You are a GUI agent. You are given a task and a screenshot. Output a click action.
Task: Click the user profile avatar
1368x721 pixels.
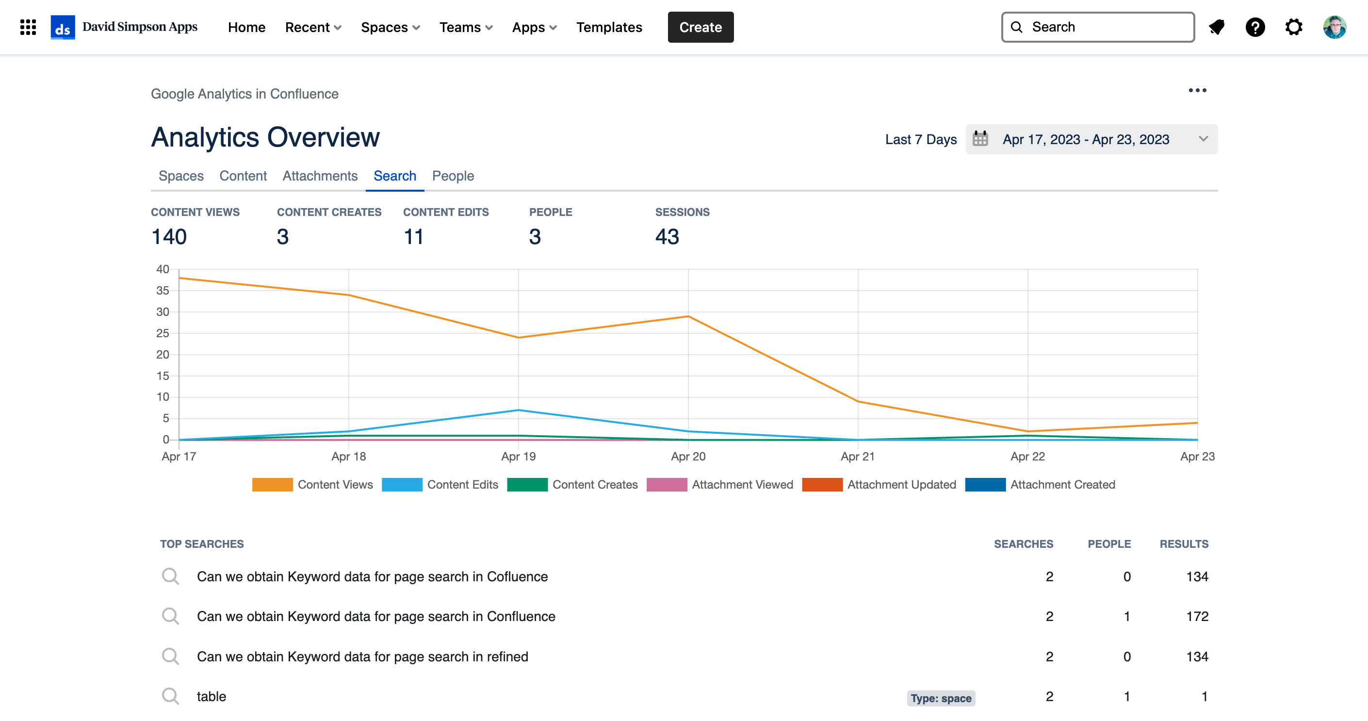pos(1334,27)
